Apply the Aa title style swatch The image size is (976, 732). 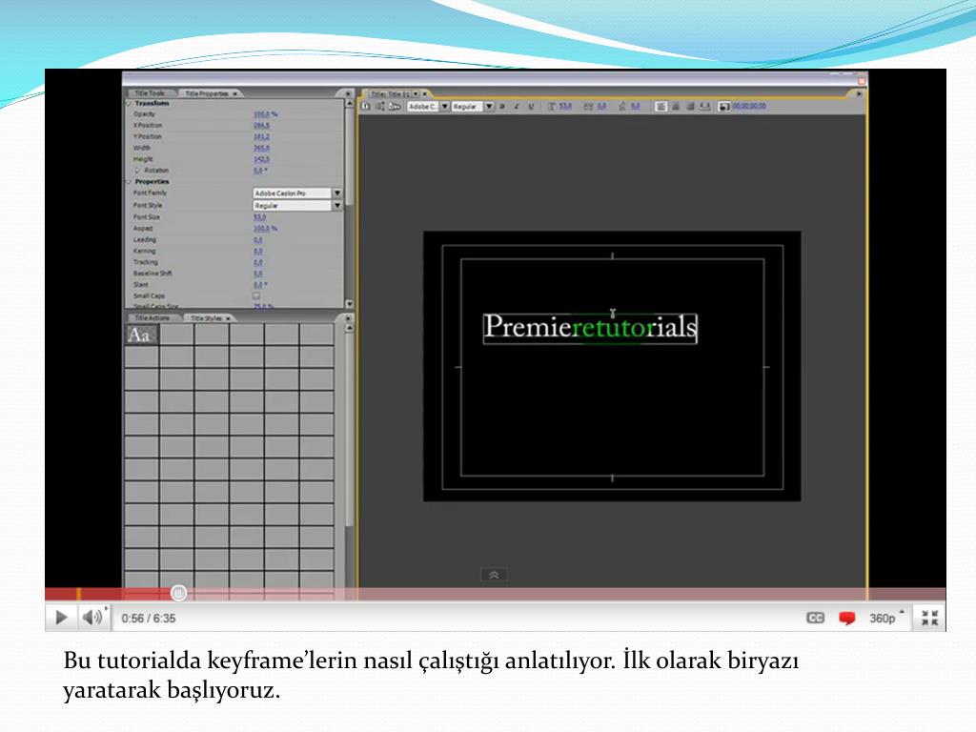(141, 335)
